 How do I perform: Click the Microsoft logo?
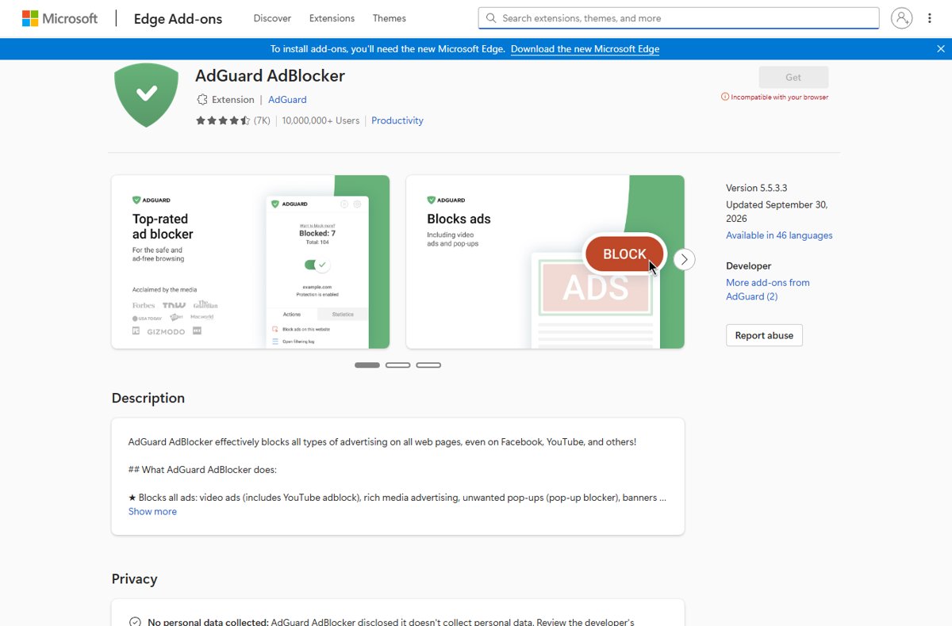pyautogui.click(x=59, y=18)
